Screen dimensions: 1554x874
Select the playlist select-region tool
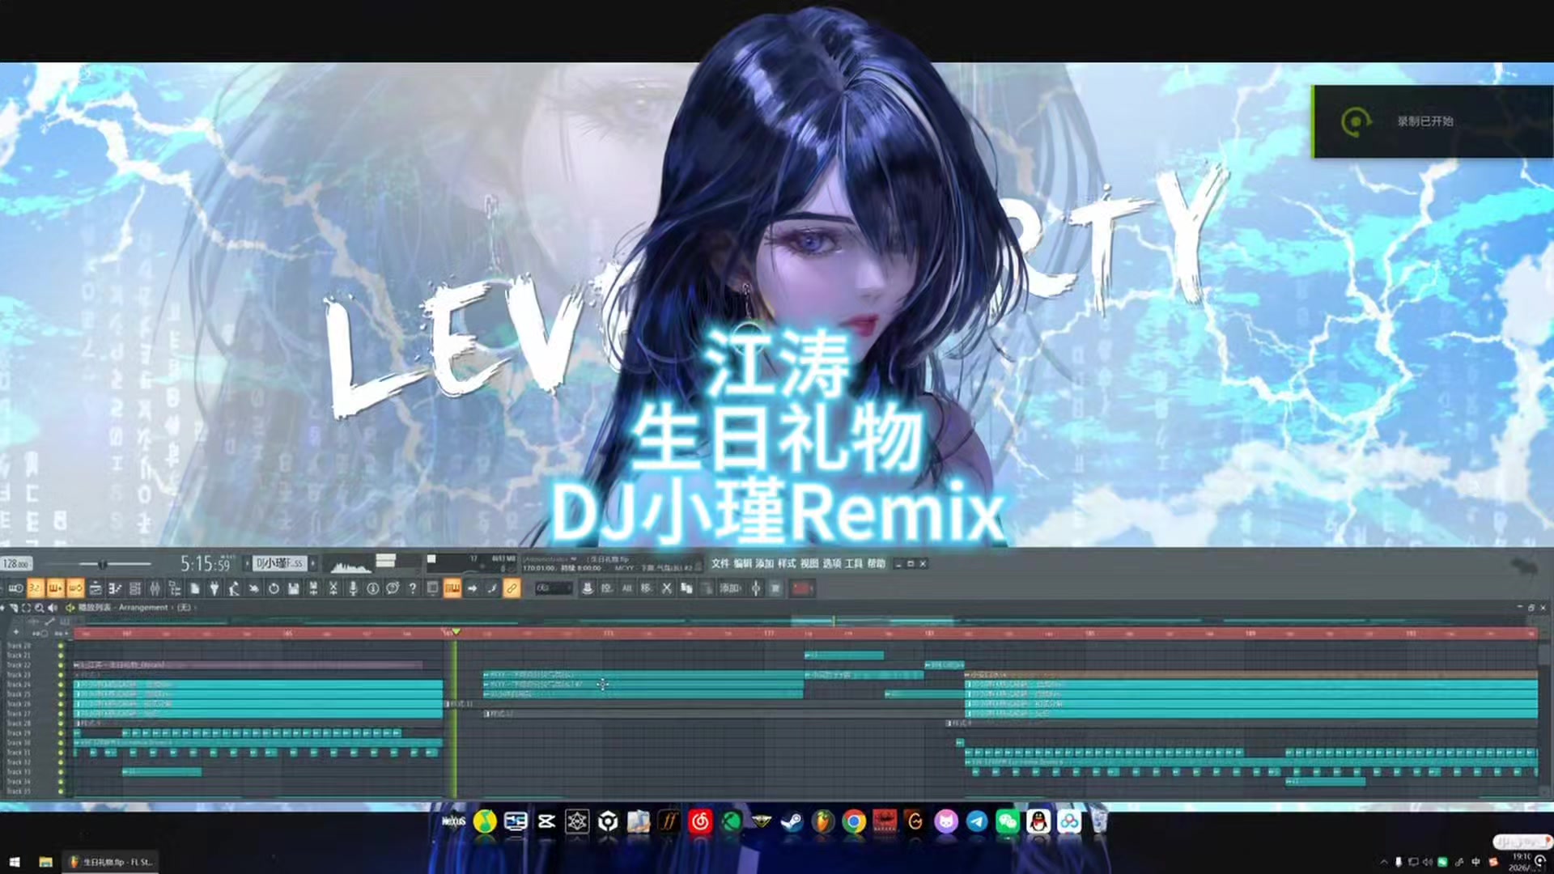click(26, 607)
